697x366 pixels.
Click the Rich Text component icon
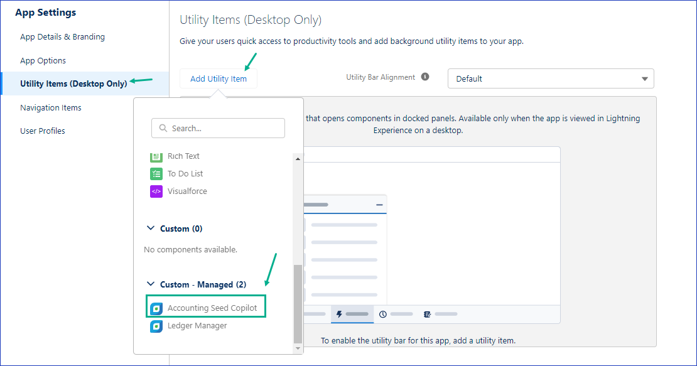(x=156, y=156)
